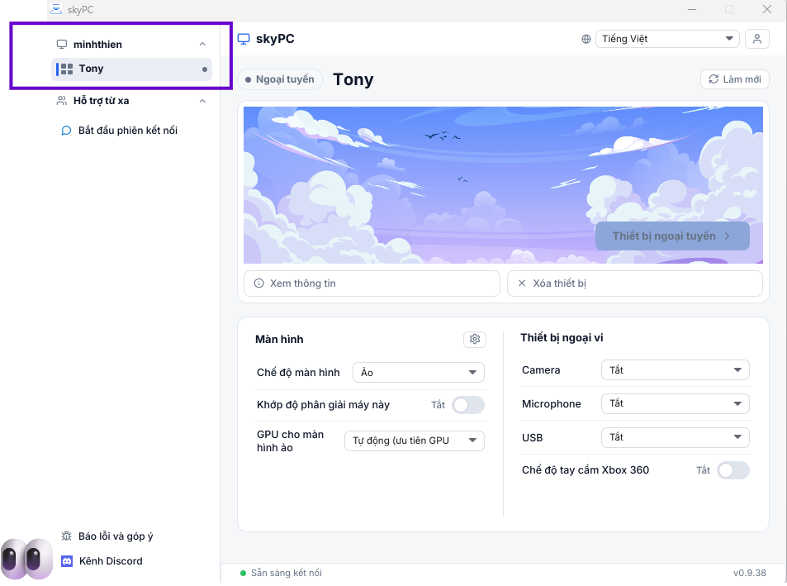Click the people icon beside Hỗ trợ từ xa
The image size is (787, 586).
point(62,101)
